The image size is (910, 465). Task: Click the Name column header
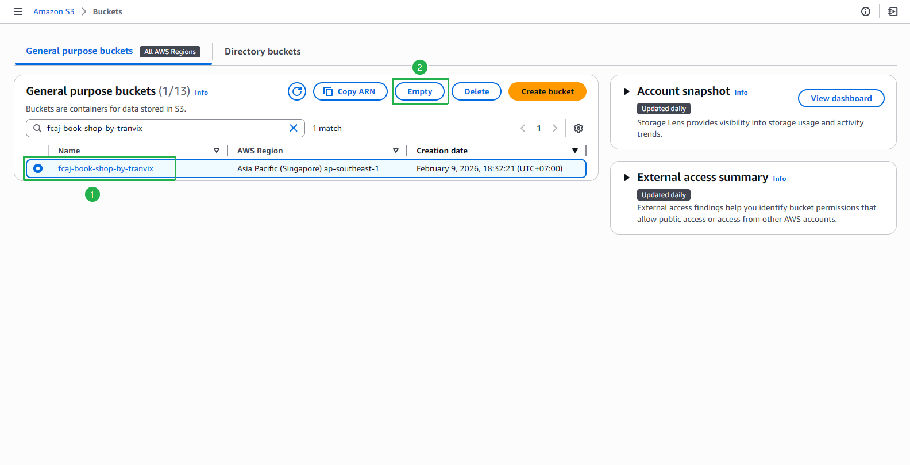pos(69,151)
